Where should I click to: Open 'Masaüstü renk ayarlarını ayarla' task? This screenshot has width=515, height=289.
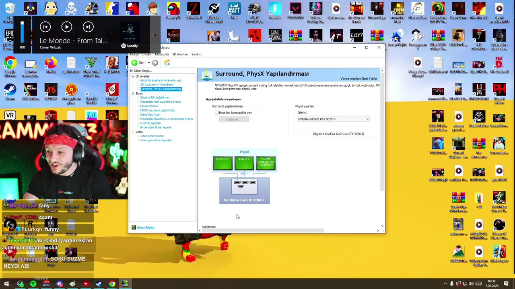pos(160,102)
